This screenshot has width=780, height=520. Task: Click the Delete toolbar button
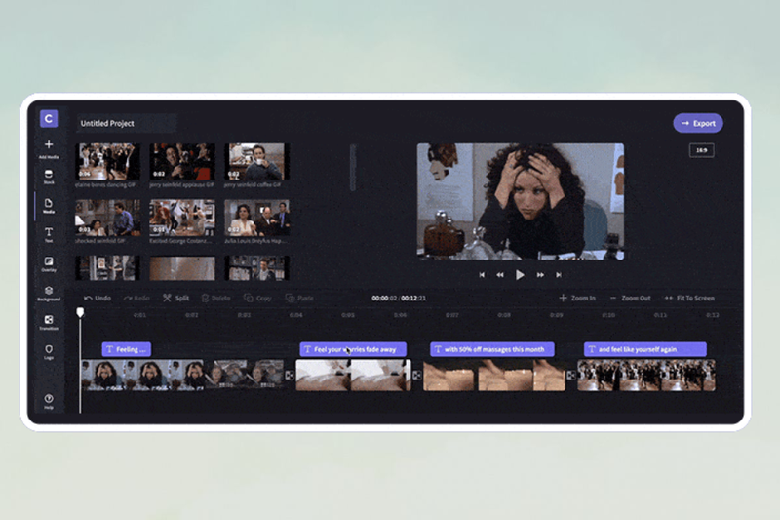tap(215, 299)
